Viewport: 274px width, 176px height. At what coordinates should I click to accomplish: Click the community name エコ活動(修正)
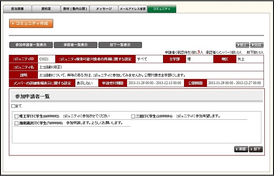coord(51,67)
